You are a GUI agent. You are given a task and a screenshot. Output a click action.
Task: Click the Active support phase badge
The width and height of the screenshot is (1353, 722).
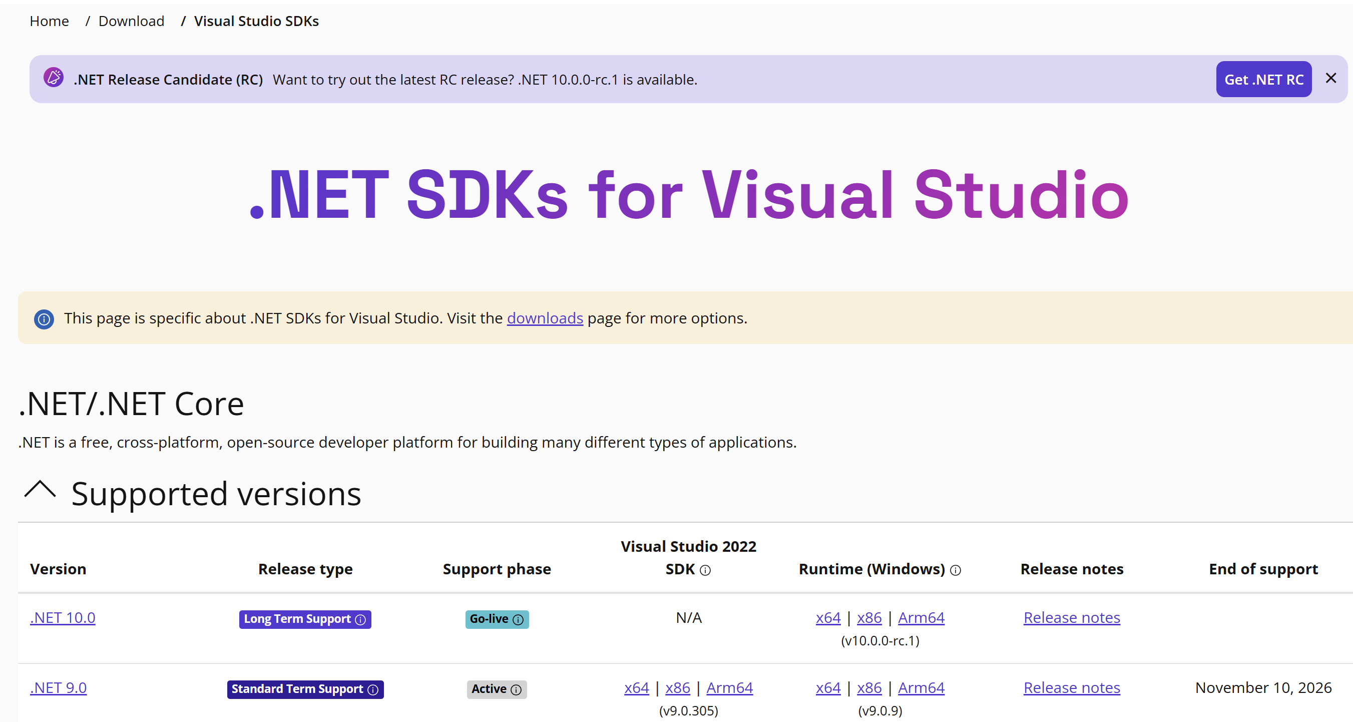point(497,689)
